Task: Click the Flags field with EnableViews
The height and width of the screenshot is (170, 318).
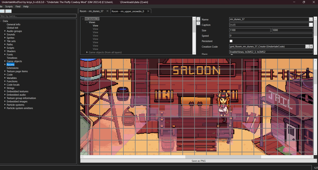Action: pos(271,52)
